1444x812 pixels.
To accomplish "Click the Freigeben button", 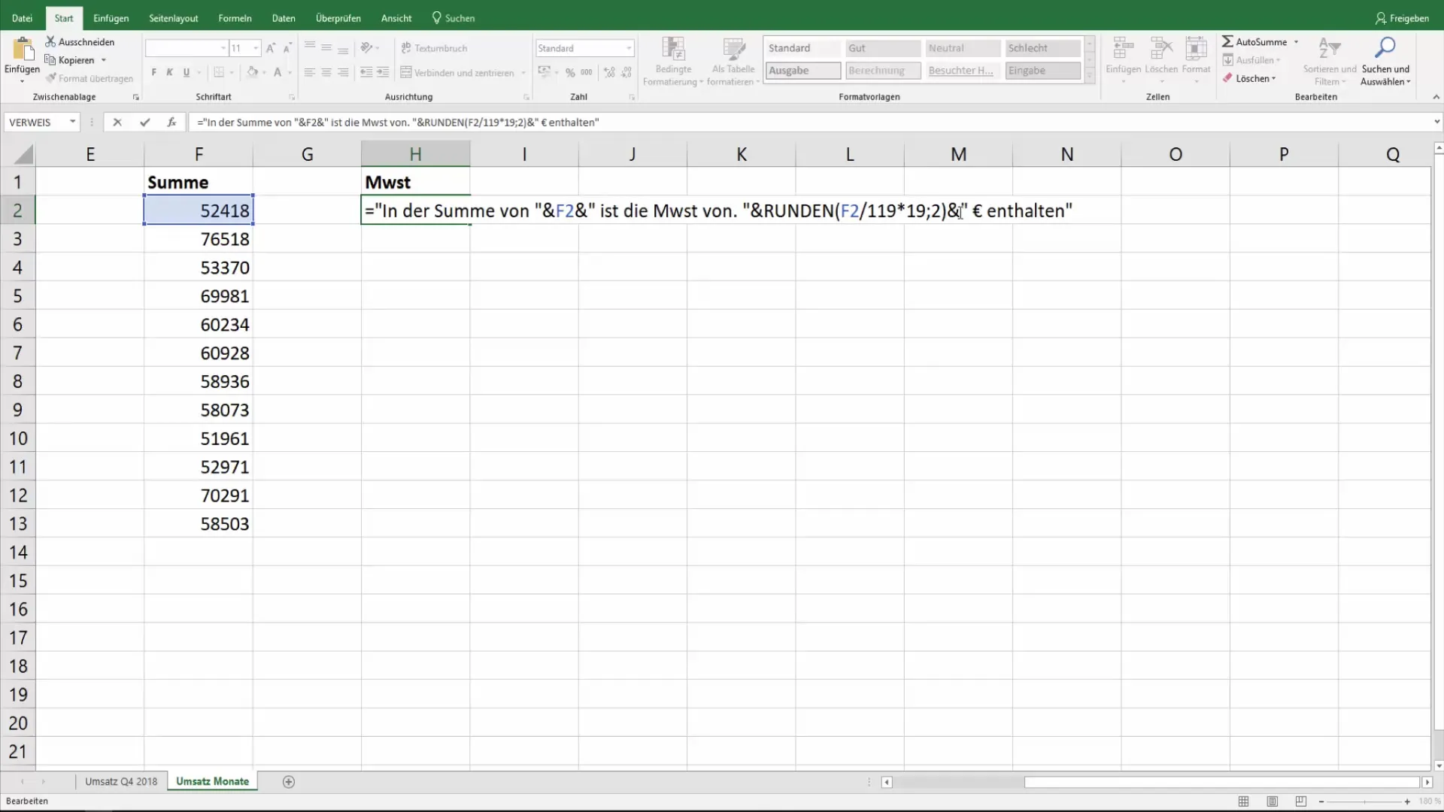I will click(x=1402, y=18).
